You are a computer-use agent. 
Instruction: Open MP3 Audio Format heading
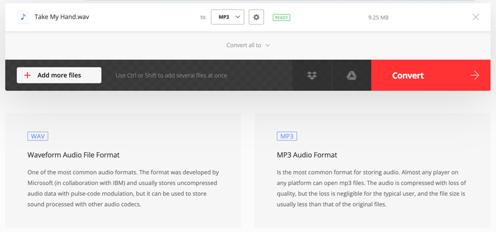pyautogui.click(x=307, y=155)
